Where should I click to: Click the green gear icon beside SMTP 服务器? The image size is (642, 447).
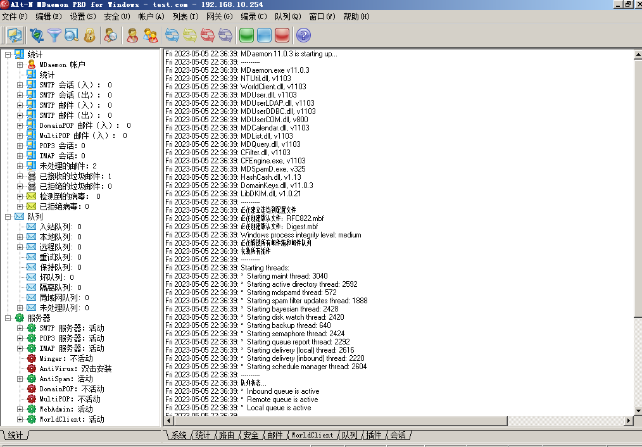tap(32, 328)
